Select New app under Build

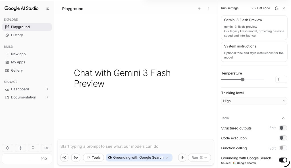point(27,54)
